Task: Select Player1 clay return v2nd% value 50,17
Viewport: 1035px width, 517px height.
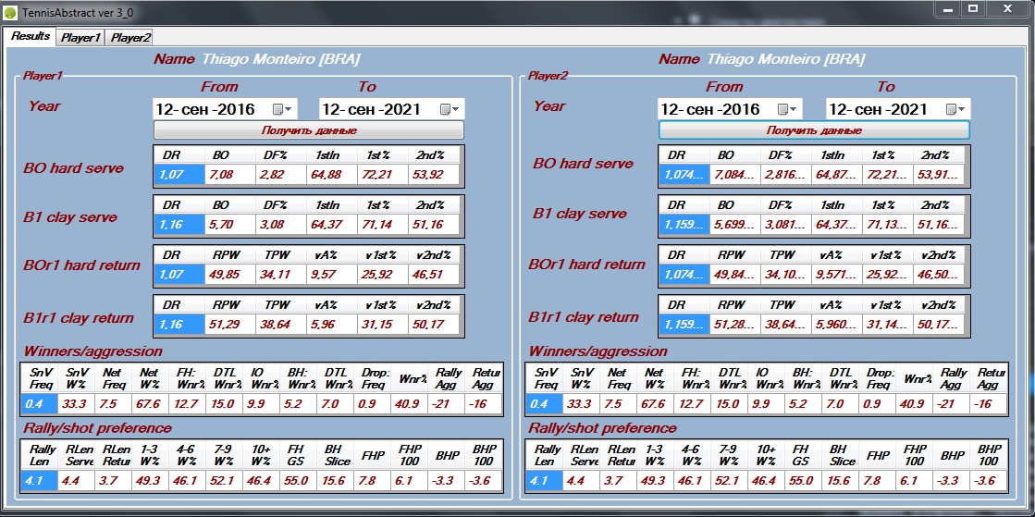Action: (x=434, y=325)
